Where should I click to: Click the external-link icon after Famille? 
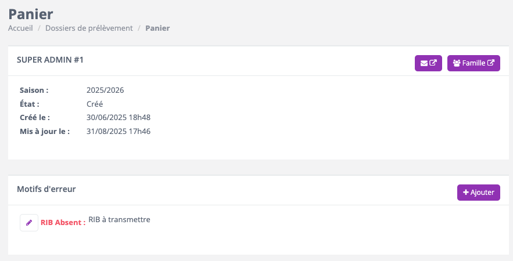[491, 63]
